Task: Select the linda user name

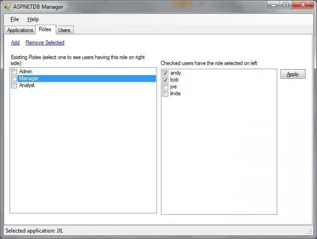Action: pyautogui.click(x=175, y=94)
